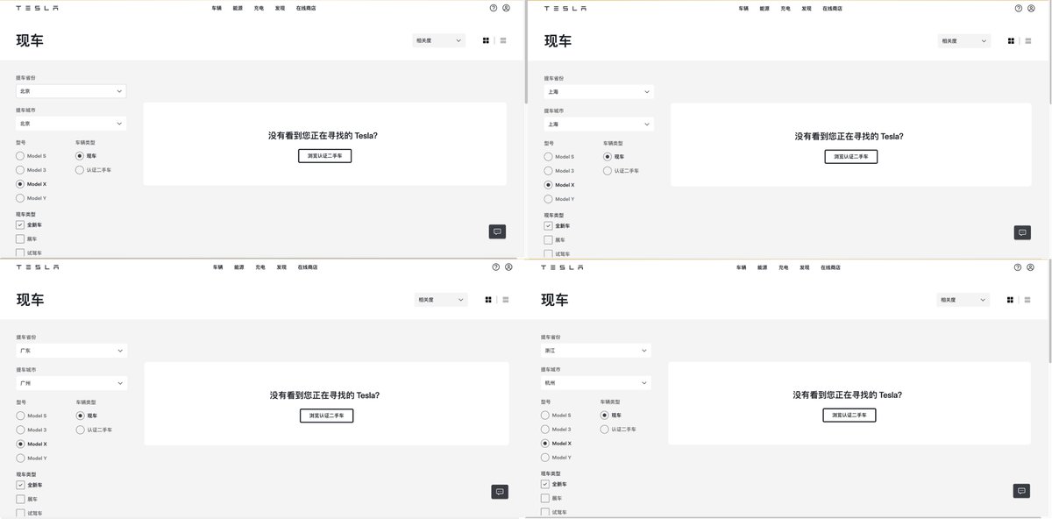Open the account icon in the Shanghai window
Viewport: 1052px width, 519px height.
tap(1031, 8)
